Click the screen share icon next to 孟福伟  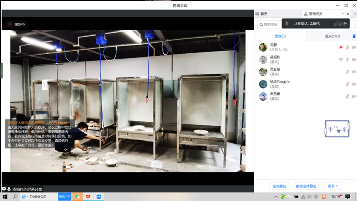pyautogui.click(x=341, y=60)
